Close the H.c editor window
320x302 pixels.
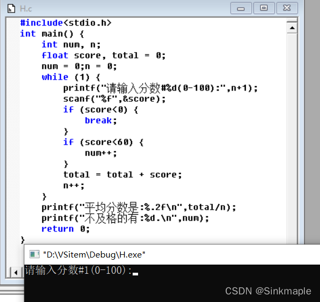[287, 8]
